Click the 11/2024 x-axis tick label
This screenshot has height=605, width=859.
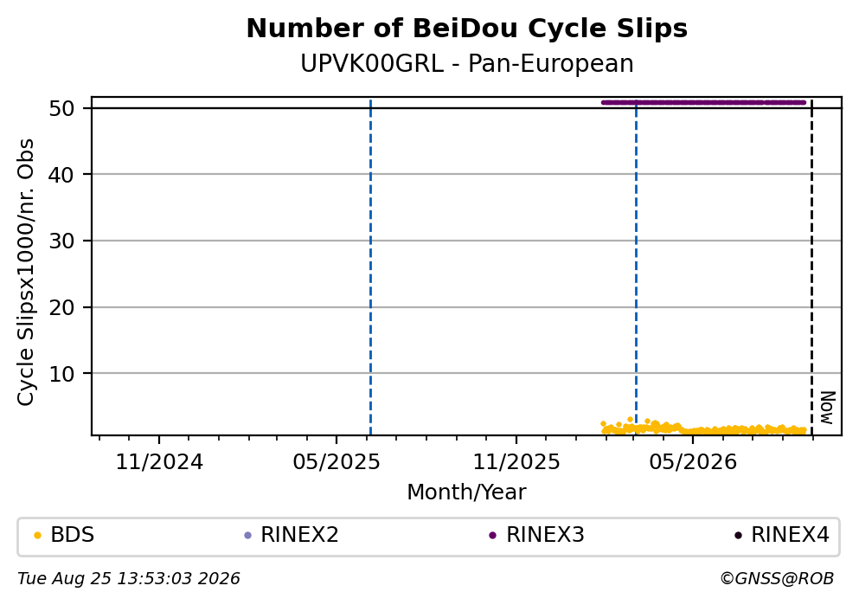pos(159,462)
